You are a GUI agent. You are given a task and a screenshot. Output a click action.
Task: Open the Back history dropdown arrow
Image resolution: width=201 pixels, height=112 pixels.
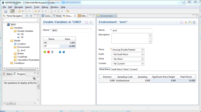39,11
